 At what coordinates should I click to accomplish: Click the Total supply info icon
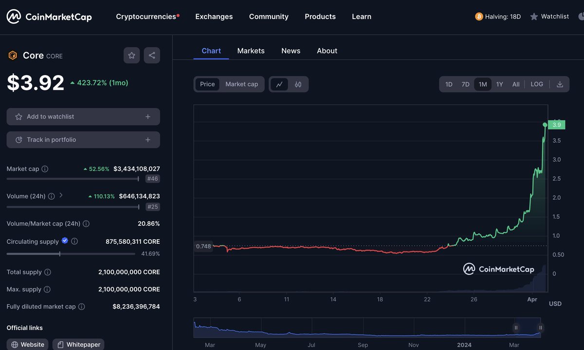48,272
